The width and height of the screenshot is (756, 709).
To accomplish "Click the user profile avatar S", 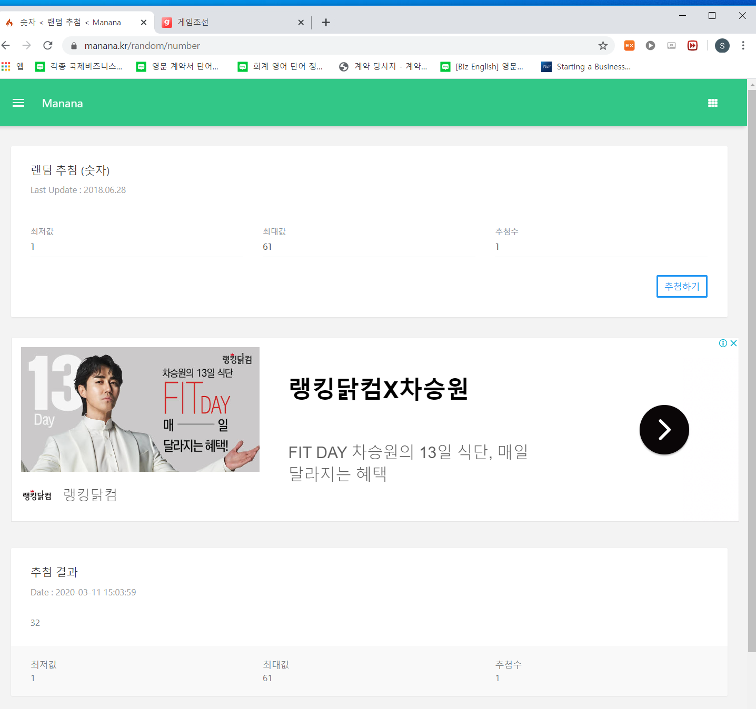I will (x=722, y=46).
